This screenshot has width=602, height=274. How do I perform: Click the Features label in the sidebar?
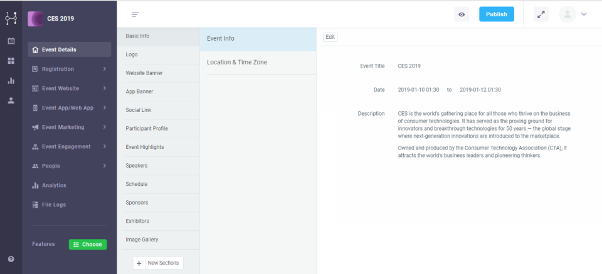click(x=43, y=244)
